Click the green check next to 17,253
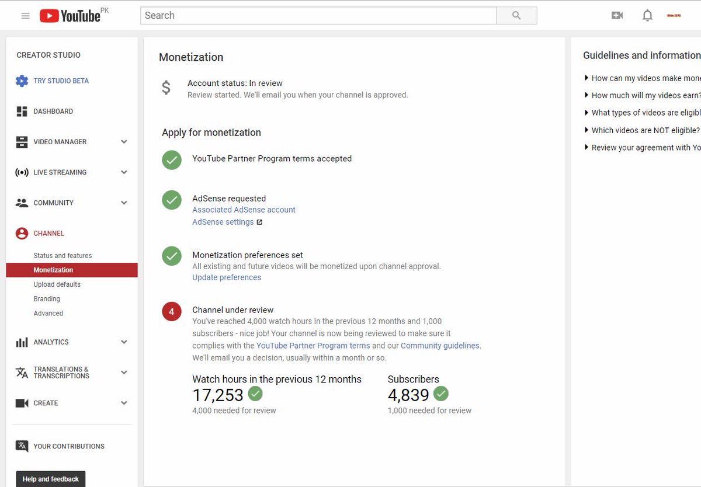Image resolution: width=701 pixels, height=487 pixels. (x=255, y=394)
